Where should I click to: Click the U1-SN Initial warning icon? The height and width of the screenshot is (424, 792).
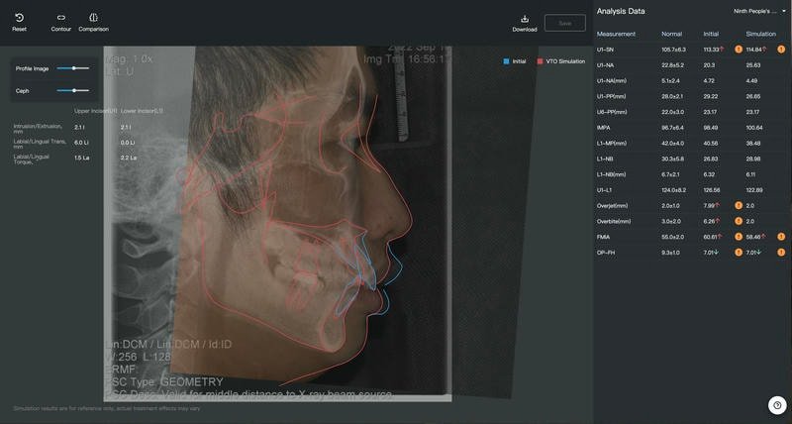pos(738,49)
